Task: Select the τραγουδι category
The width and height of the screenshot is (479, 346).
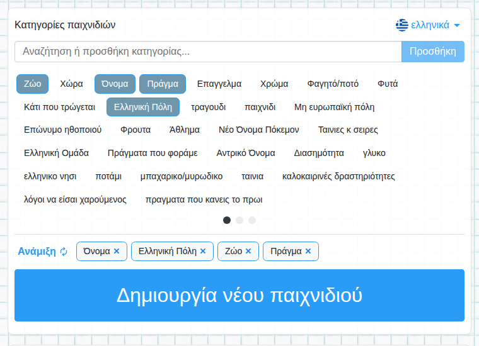Action: tap(209, 108)
